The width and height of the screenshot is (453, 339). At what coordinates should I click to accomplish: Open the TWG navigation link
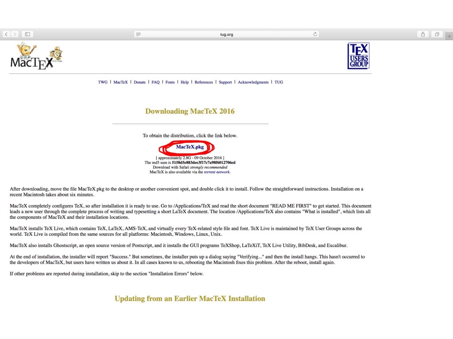[x=103, y=82]
